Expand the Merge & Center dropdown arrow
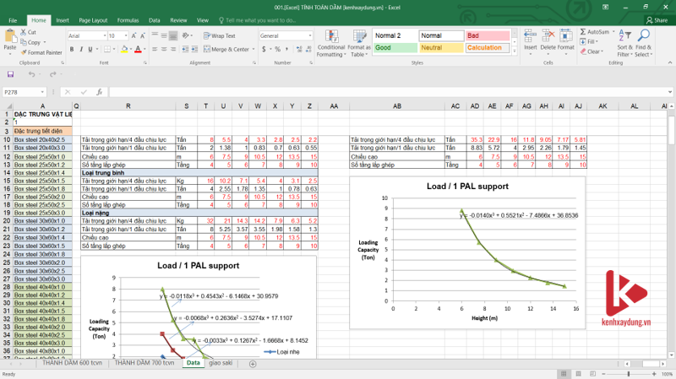 [253, 49]
